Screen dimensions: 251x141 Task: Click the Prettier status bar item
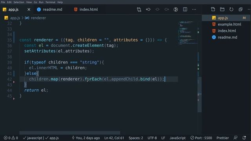click(222, 138)
